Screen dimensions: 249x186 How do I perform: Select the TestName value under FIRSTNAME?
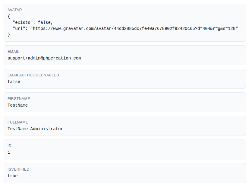tap(17, 105)
